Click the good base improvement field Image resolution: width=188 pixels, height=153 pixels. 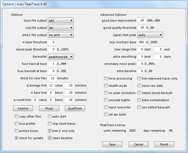tap(141, 21)
